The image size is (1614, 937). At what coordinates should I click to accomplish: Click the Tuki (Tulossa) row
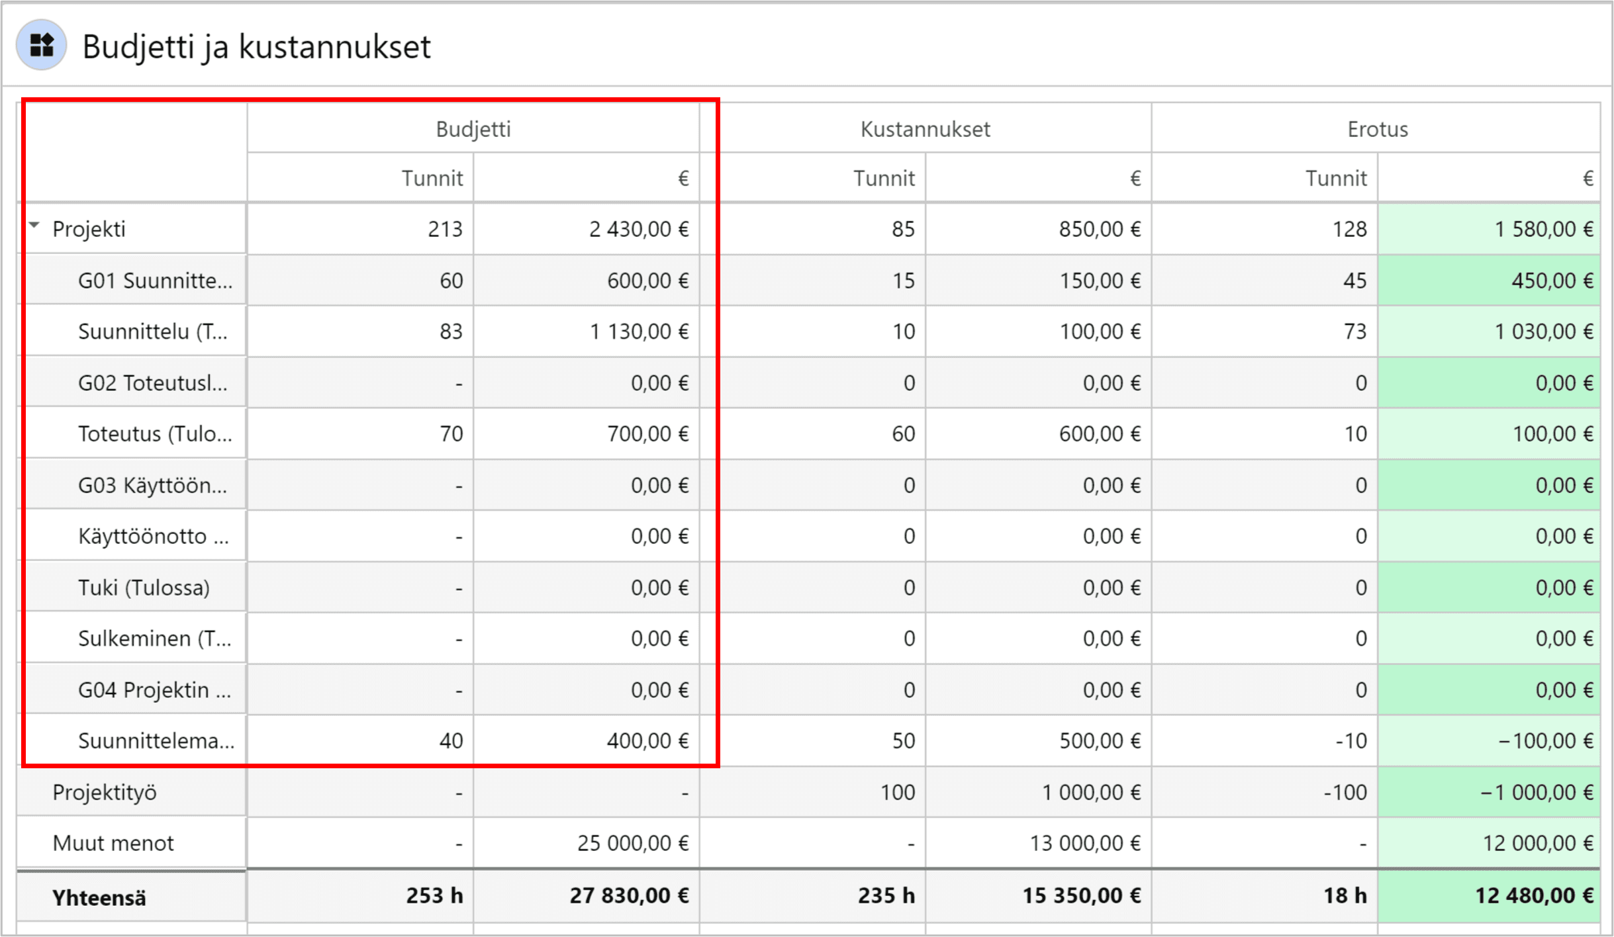pyautogui.click(x=144, y=588)
